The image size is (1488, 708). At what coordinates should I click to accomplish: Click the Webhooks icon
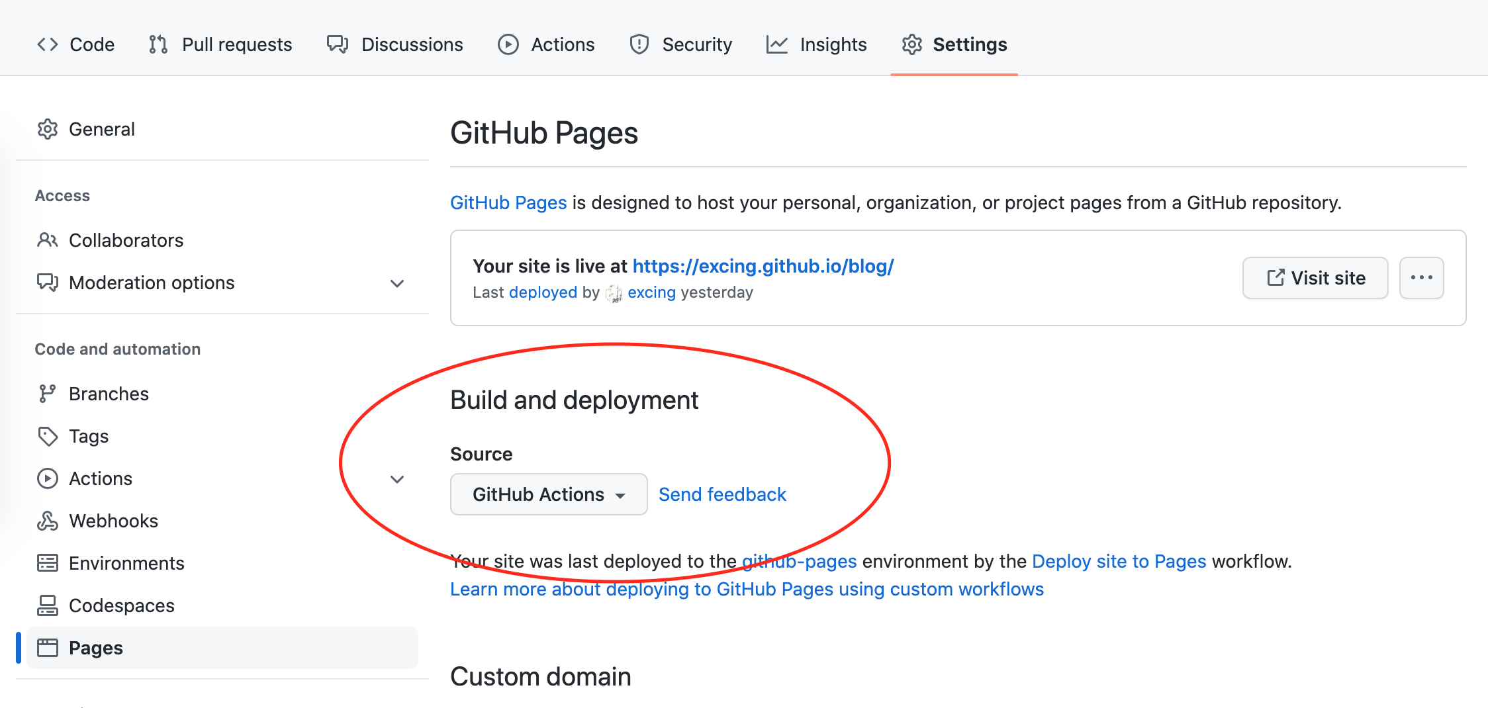coord(48,521)
